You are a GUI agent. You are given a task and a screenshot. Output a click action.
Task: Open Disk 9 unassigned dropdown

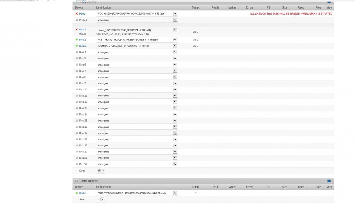click(x=137, y=83)
